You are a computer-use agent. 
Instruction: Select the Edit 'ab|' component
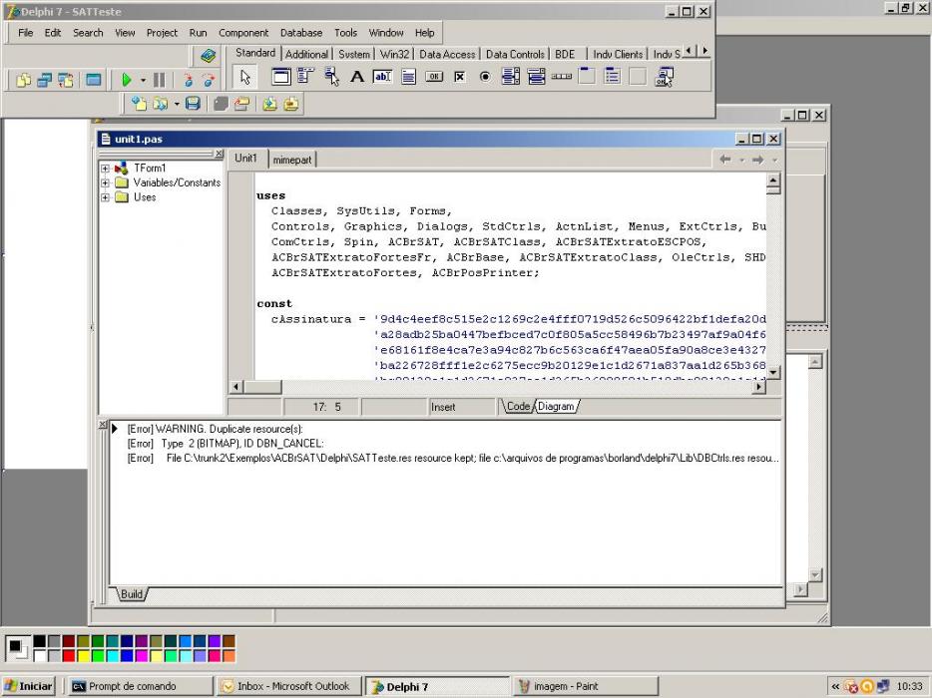click(383, 76)
